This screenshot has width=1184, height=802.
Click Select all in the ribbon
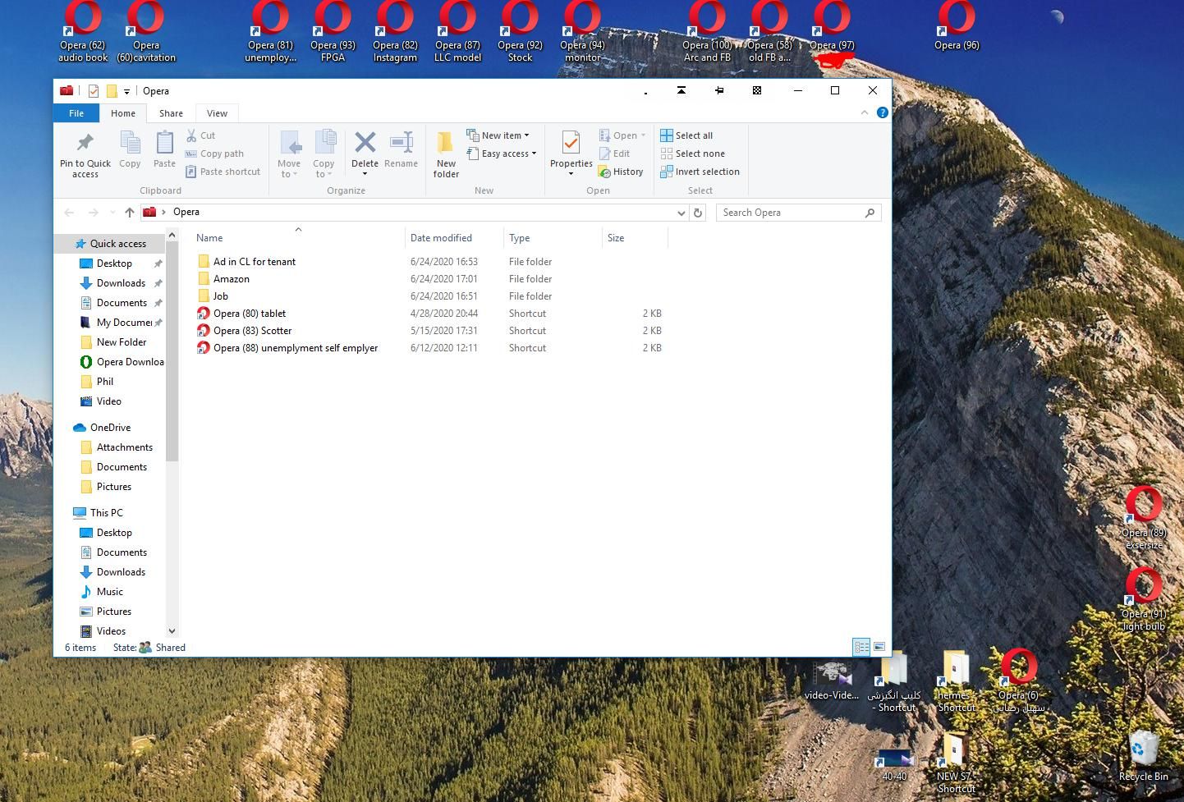[687, 135]
